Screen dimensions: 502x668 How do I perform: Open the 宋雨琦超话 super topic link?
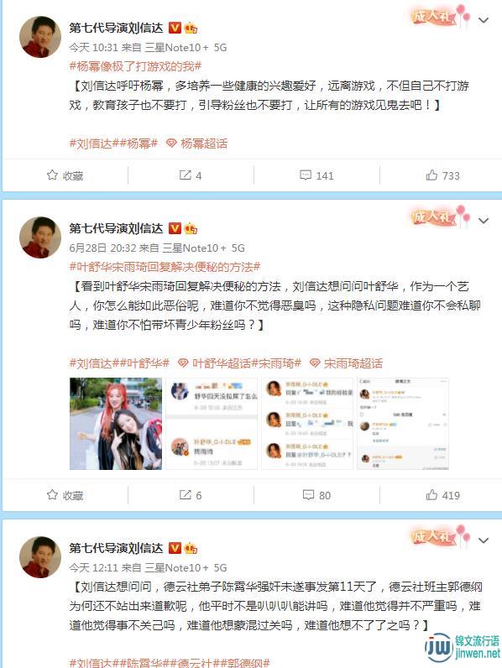click(346, 363)
